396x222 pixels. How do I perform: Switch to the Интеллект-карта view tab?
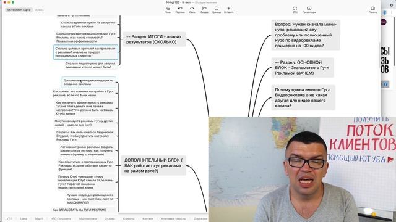(19, 10)
